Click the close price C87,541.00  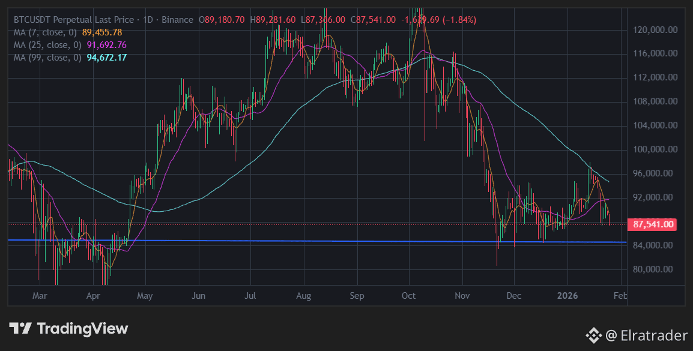pos(373,20)
